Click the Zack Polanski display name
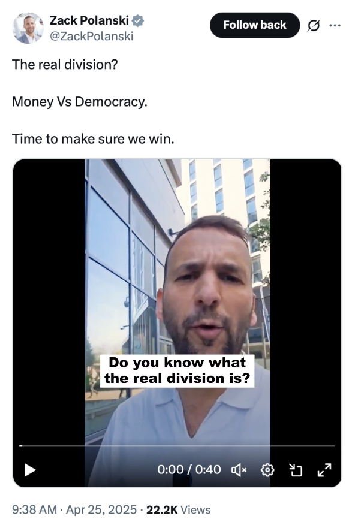This screenshot has width=355, height=531. [x=89, y=20]
